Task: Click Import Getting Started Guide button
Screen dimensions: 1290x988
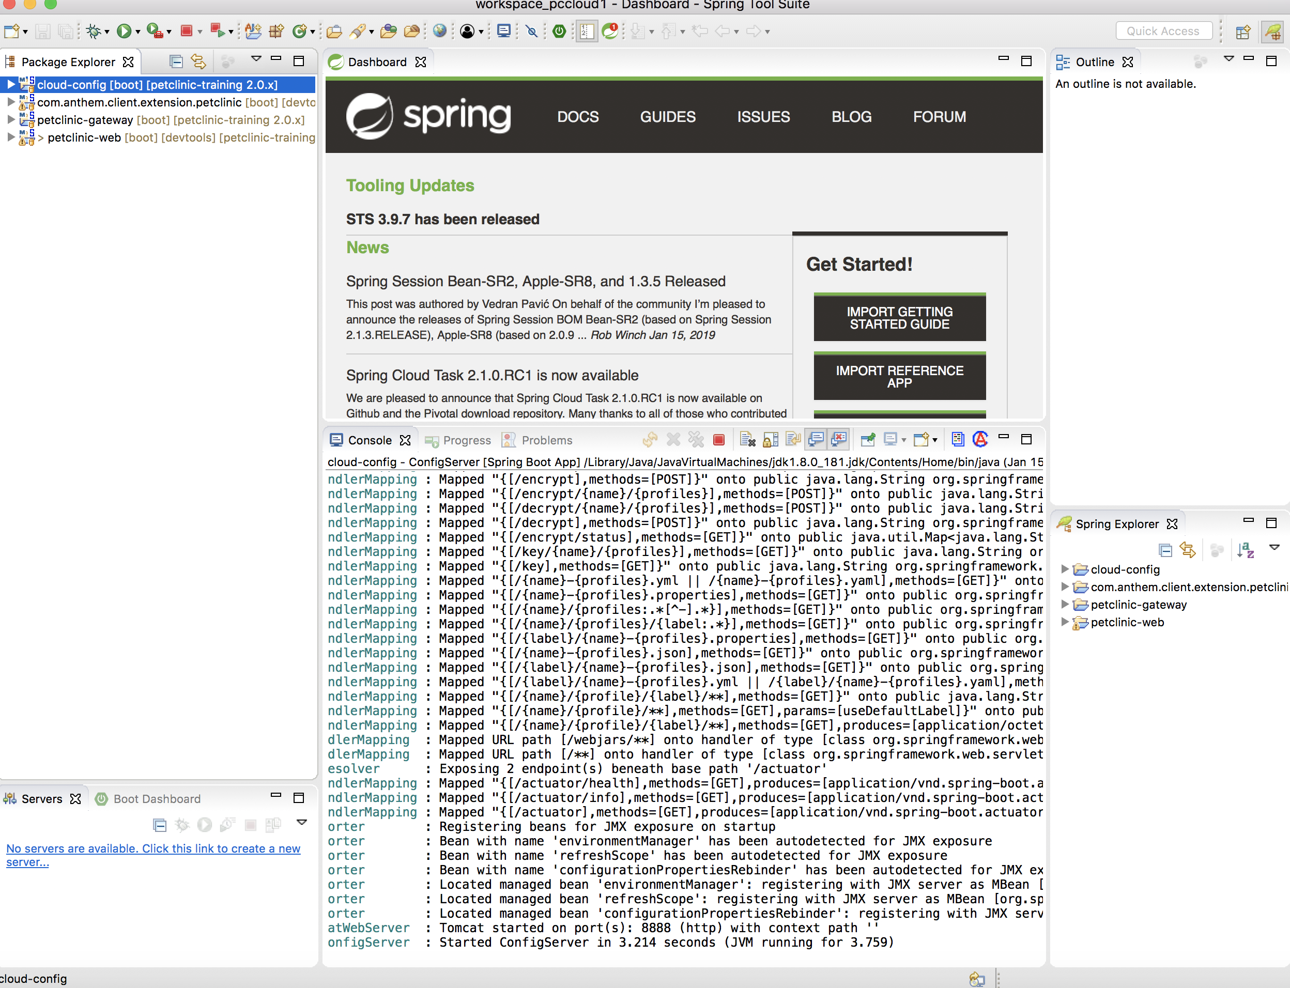Action: click(x=899, y=318)
